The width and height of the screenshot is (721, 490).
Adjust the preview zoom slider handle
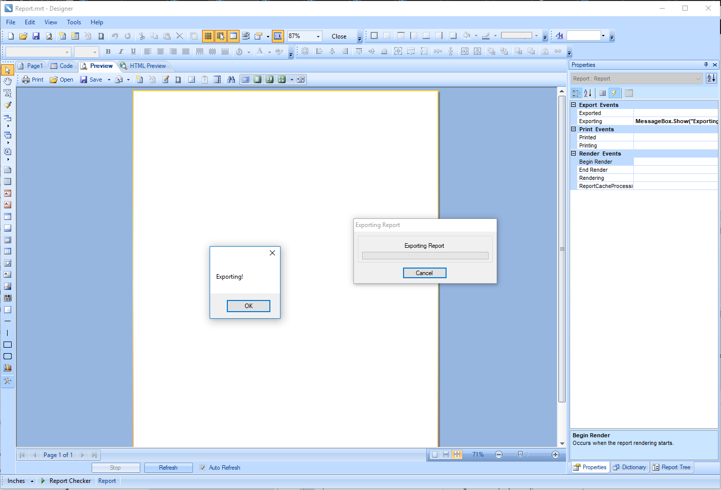(x=520, y=455)
